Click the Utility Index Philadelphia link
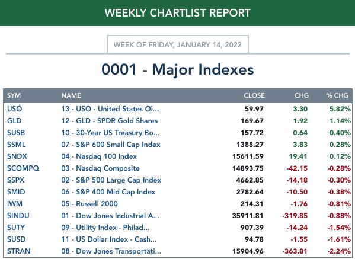The image size is (355, 259). coord(105,228)
